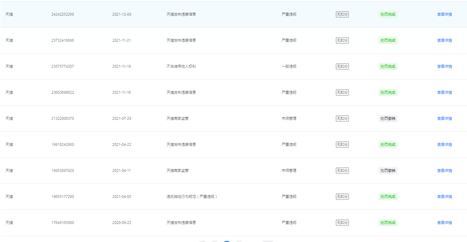Click 天猫发布违禁信息 in the 2021-12-09 row
This screenshot has width=467, height=242.
[181, 14]
